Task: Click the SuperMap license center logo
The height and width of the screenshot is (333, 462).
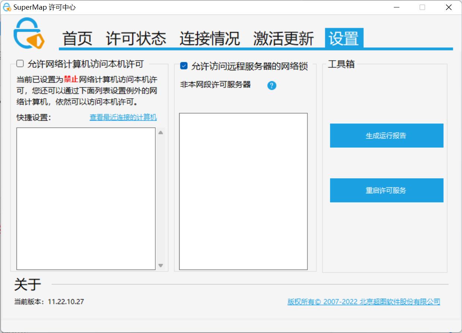Action: coord(29,34)
